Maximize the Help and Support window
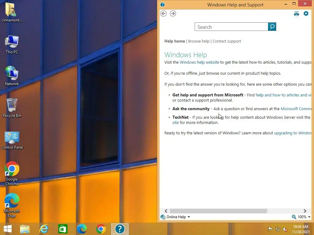 (294, 4)
